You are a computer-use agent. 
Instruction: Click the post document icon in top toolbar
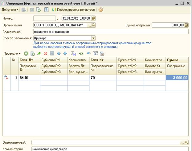pos(24,10)
